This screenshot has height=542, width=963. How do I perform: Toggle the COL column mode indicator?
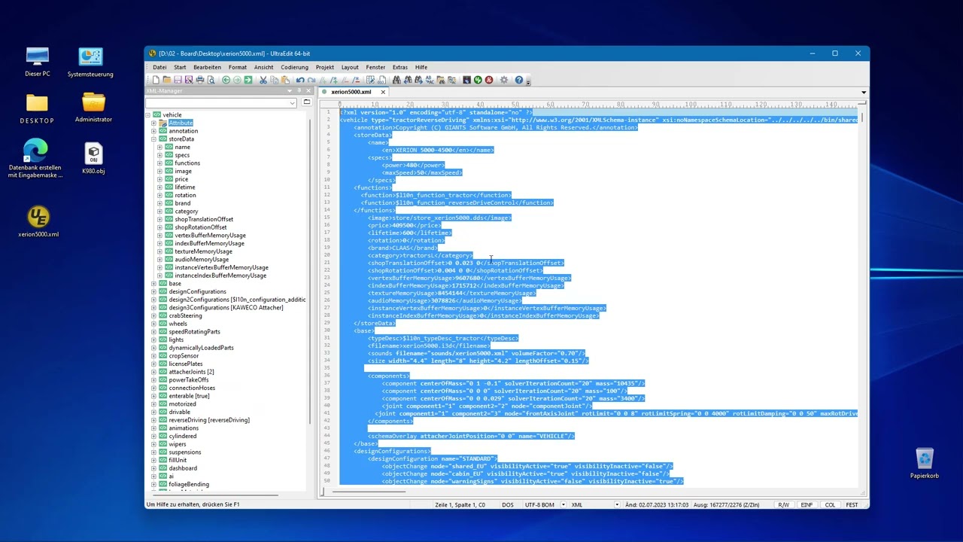tap(830, 504)
